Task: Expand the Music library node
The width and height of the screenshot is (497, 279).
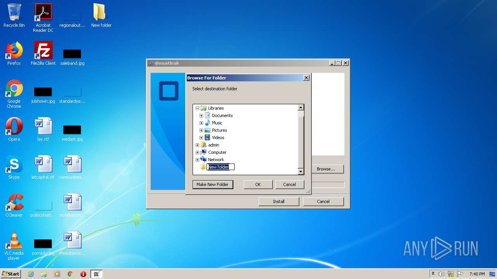Action: 201,123
